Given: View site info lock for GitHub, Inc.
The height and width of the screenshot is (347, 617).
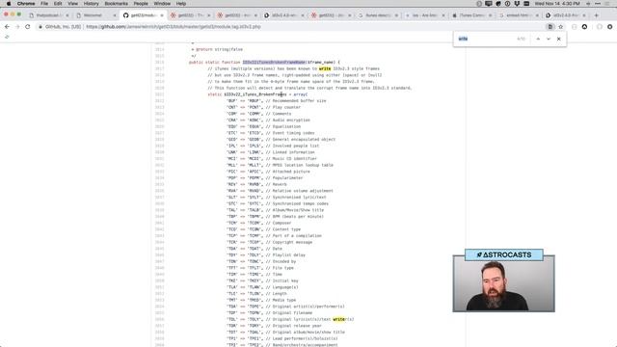Looking at the screenshot, I should [x=40, y=27].
